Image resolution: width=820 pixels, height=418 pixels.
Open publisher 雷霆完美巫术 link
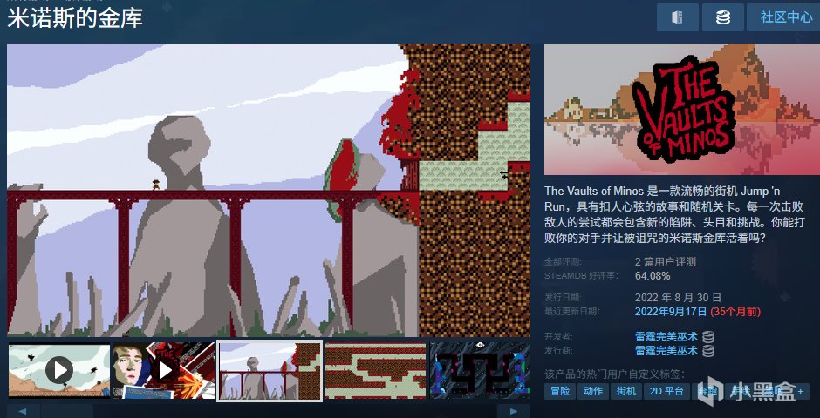click(666, 351)
